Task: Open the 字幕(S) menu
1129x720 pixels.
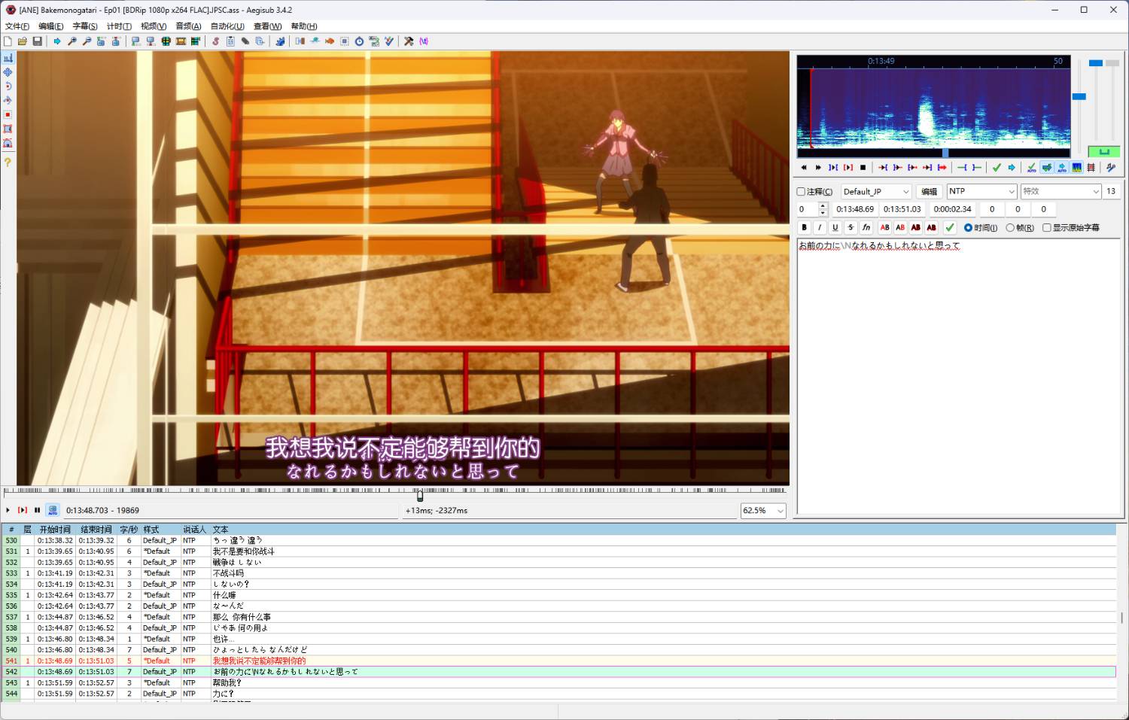Action: point(85,26)
